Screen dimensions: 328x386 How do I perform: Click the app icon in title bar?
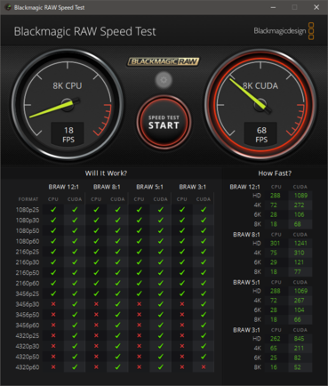pos(8,7)
